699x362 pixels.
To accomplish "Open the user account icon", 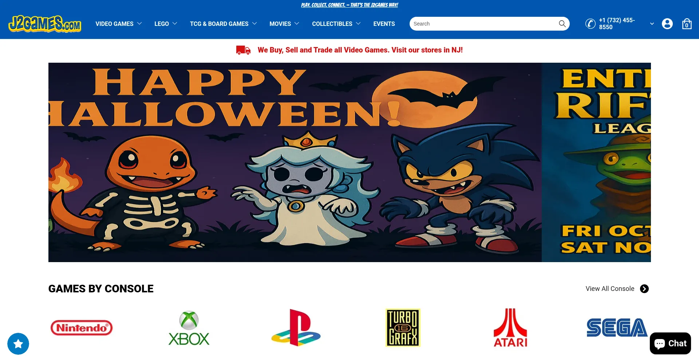I will tap(667, 24).
